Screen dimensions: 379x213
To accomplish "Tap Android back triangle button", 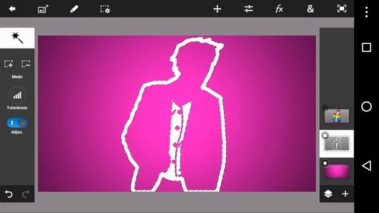I will [x=367, y=166].
